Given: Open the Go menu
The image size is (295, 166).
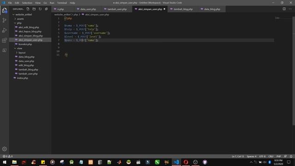Looking at the screenshot, I should tap(45, 3).
